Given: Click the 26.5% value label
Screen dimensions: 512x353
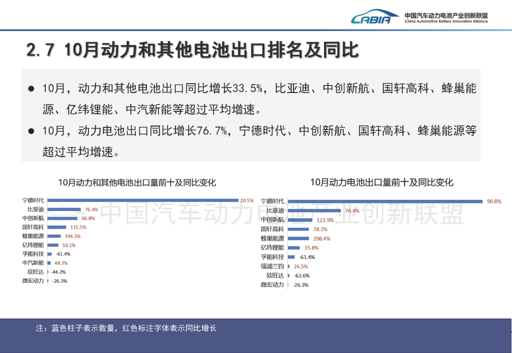Looking at the screenshot, I should point(301,266).
